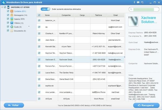Click the Áudio music icon

[x=12, y=27]
